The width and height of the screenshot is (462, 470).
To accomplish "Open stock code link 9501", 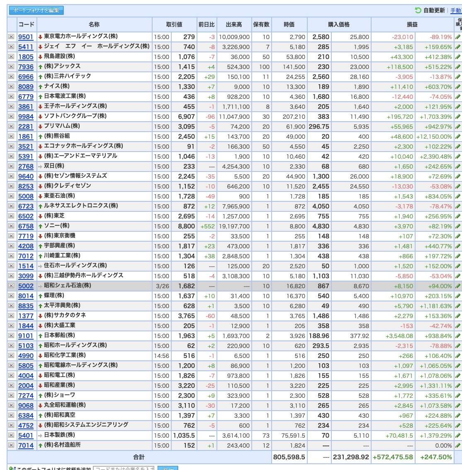I will tap(26, 37).
